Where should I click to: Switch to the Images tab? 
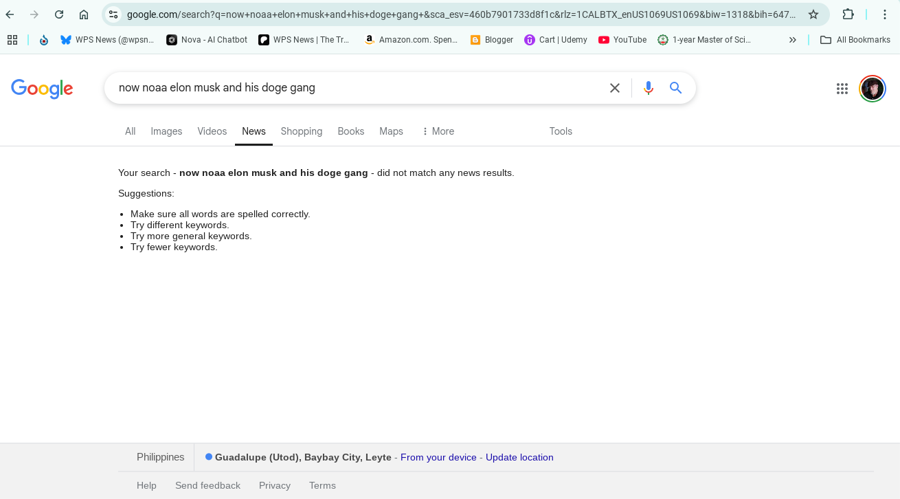pyautogui.click(x=166, y=131)
